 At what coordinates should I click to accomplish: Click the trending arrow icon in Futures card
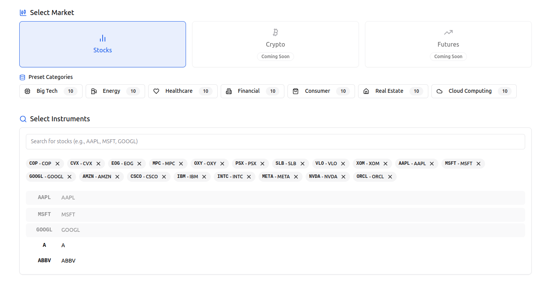tap(448, 32)
